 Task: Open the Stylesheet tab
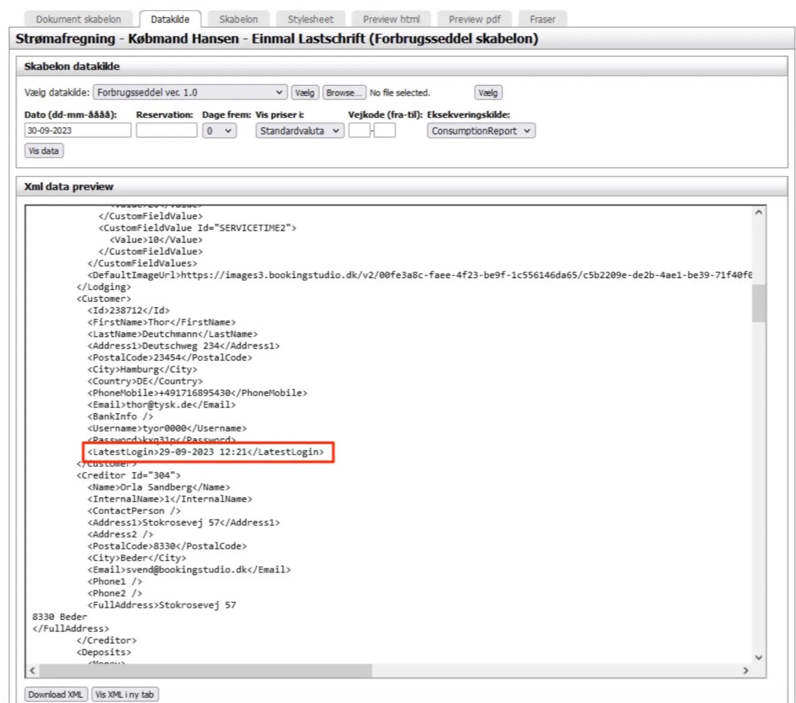(311, 19)
